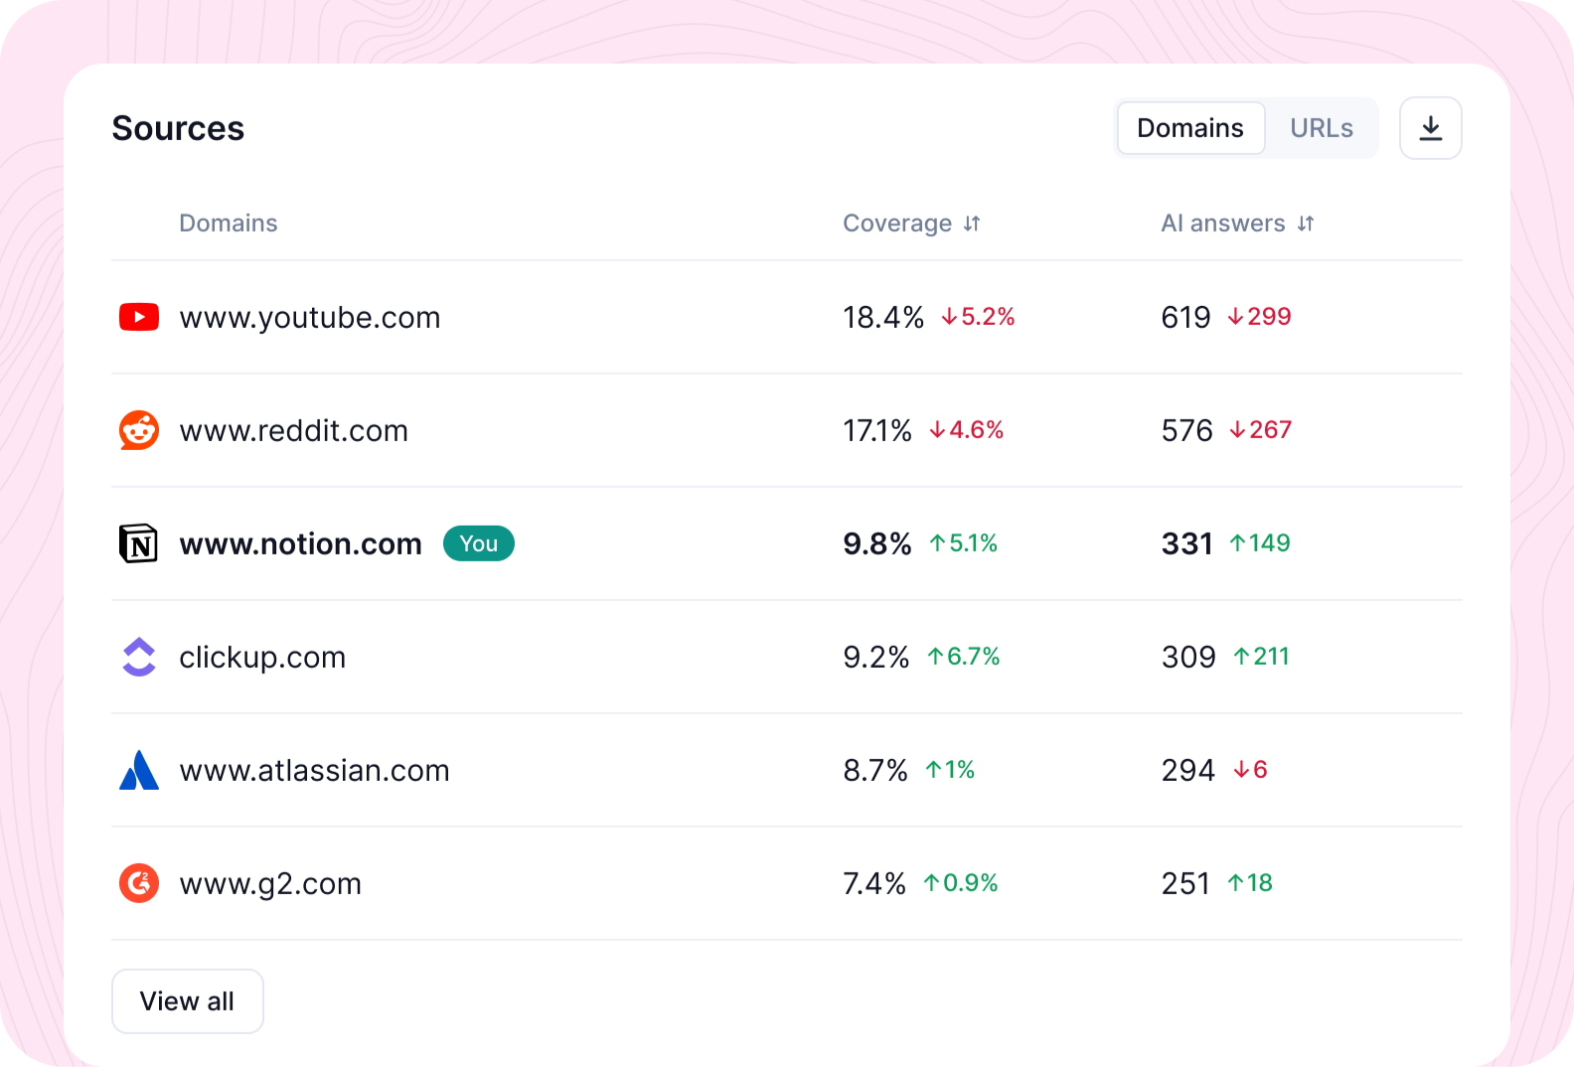Click G2 coverage change 0.9%
Screen dimensions: 1574x1067
[961, 883]
